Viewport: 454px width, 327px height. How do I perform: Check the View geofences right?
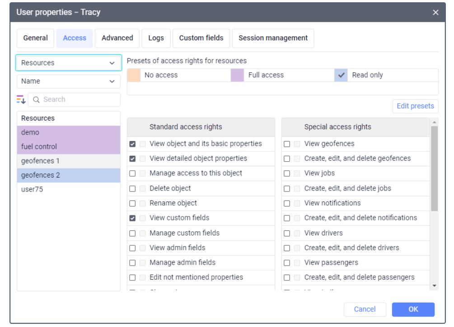point(287,144)
